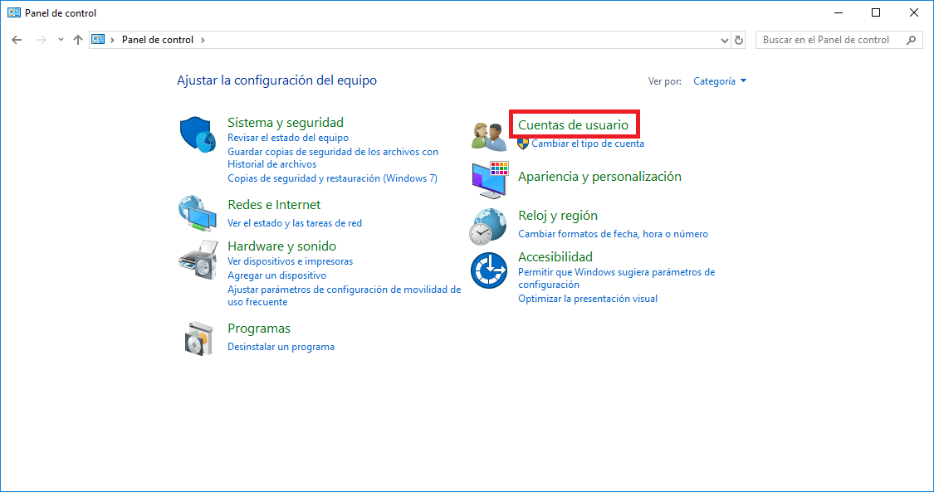Open Sistema y seguridad category

coord(286,123)
